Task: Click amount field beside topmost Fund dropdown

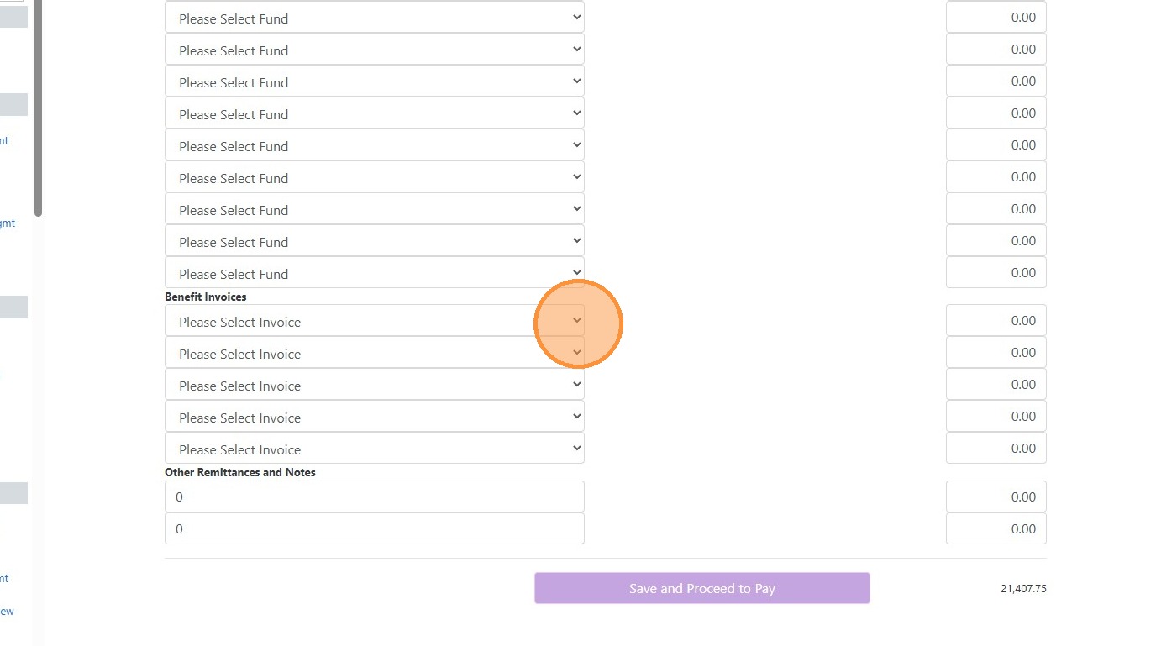Action: pyautogui.click(x=996, y=18)
